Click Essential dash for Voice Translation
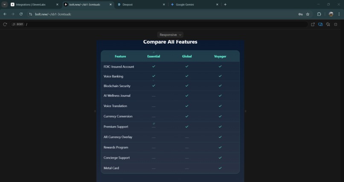Image resolution: width=344 pixels, height=182 pixels. tap(154, 106)
